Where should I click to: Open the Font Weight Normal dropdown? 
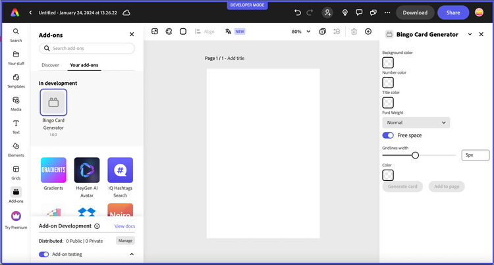[416, 122]
